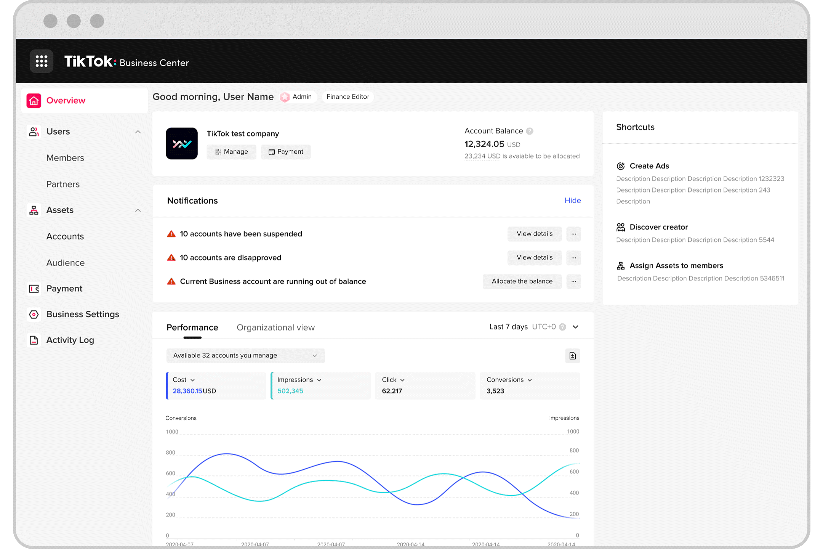Click the Activity Log document icon
This screenshot has height=549, width=823.
tap(34, 339)
